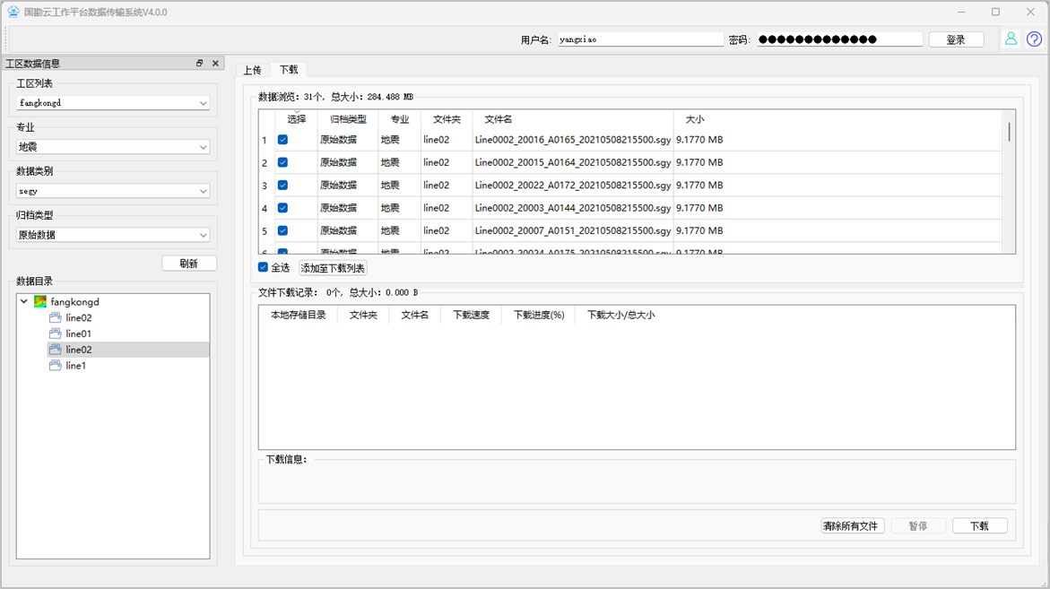
Task: Expand the 数据类别 segy dropdown
Action: tap(114, 191)
